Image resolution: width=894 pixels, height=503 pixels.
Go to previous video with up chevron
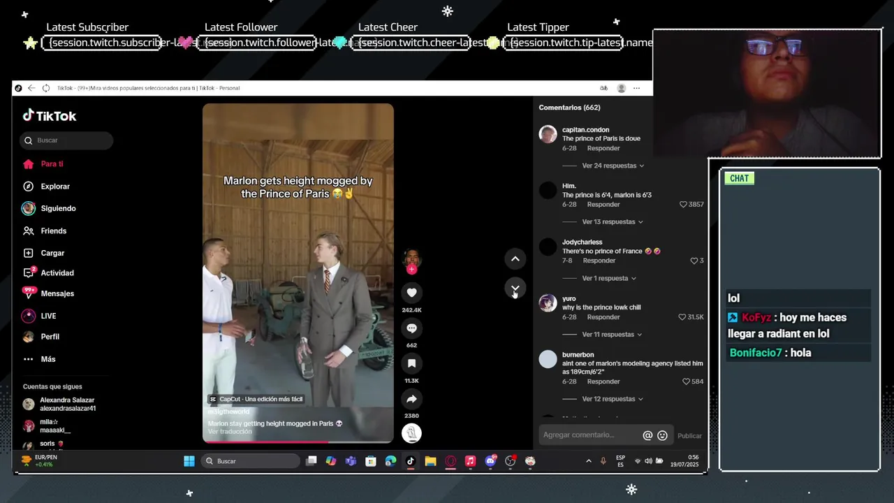[515, 258]
